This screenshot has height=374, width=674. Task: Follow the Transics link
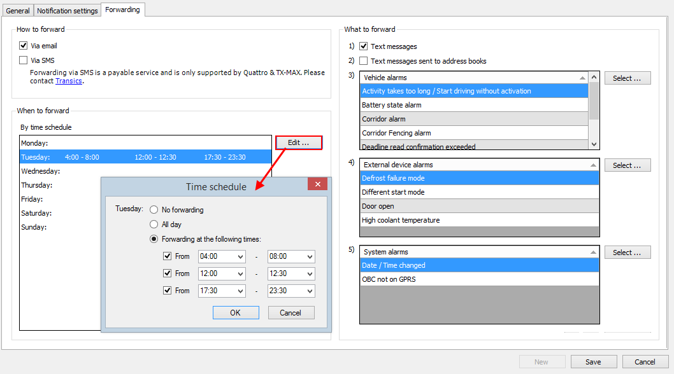click(69, 81)
